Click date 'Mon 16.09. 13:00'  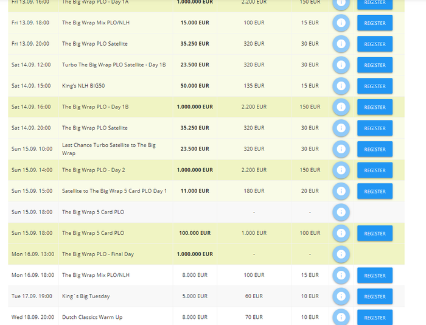tap(33, 254)
